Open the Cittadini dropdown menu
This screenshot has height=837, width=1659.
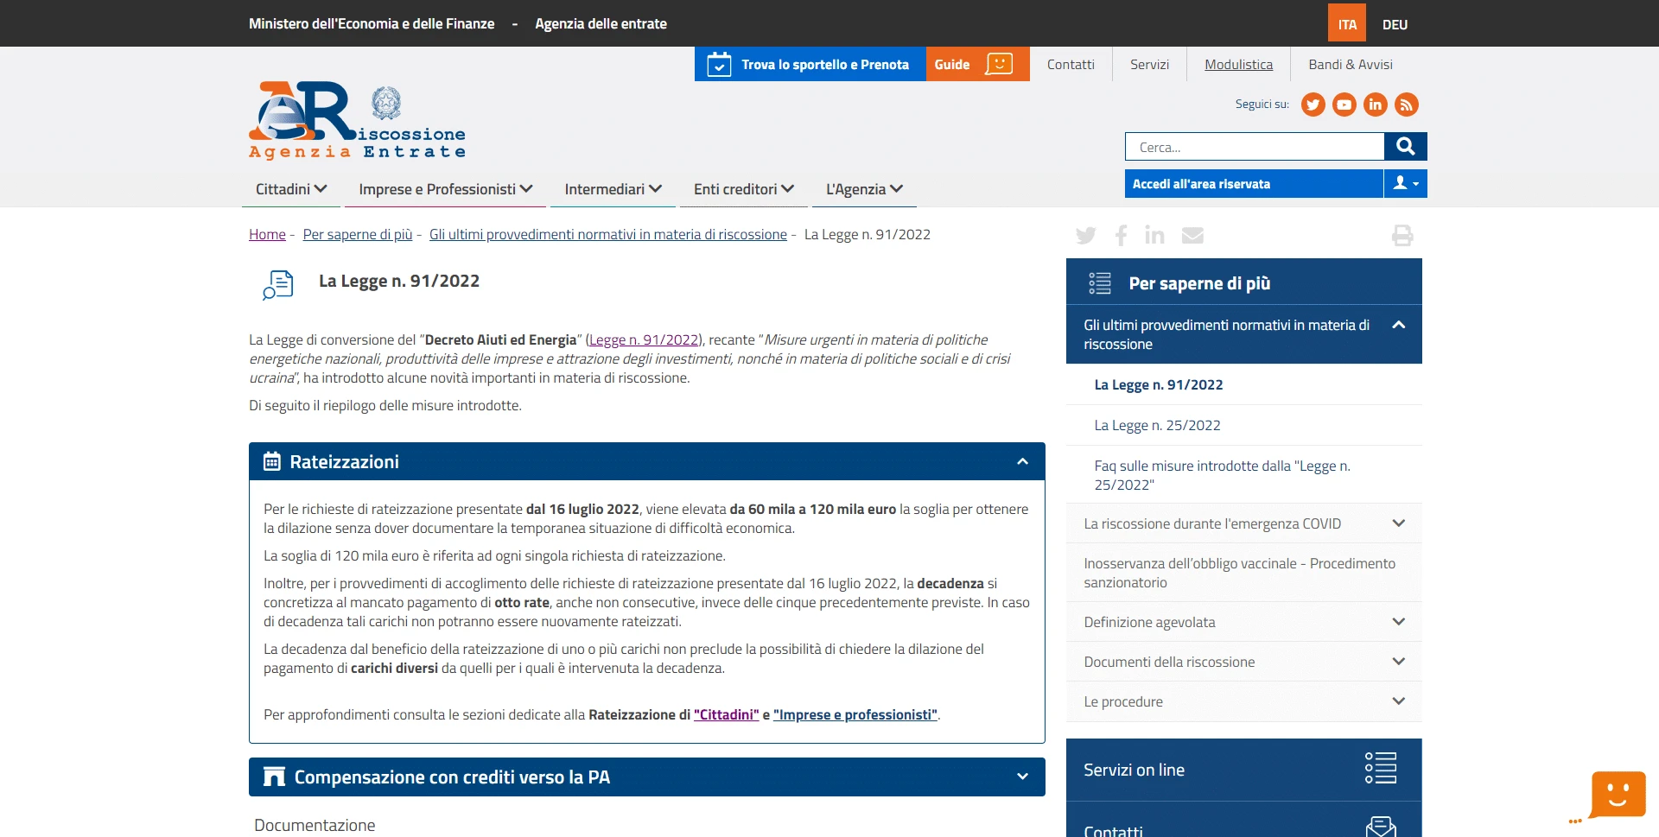pos(290,189)
